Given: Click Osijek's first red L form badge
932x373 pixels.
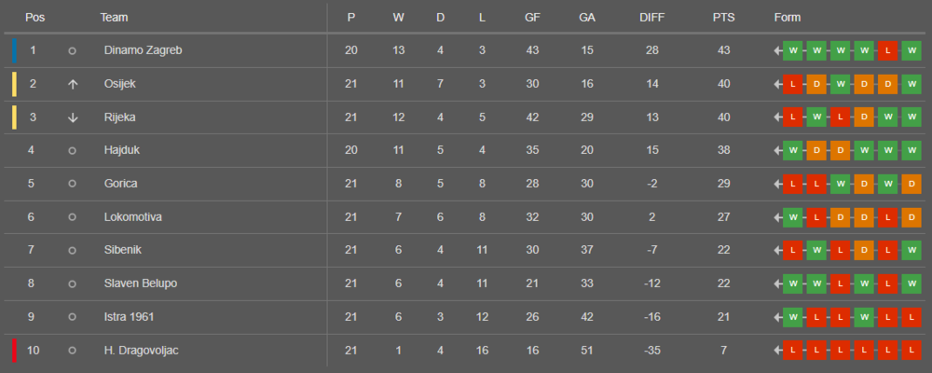Looking at the screenshot, I should (x=793, y=84).
